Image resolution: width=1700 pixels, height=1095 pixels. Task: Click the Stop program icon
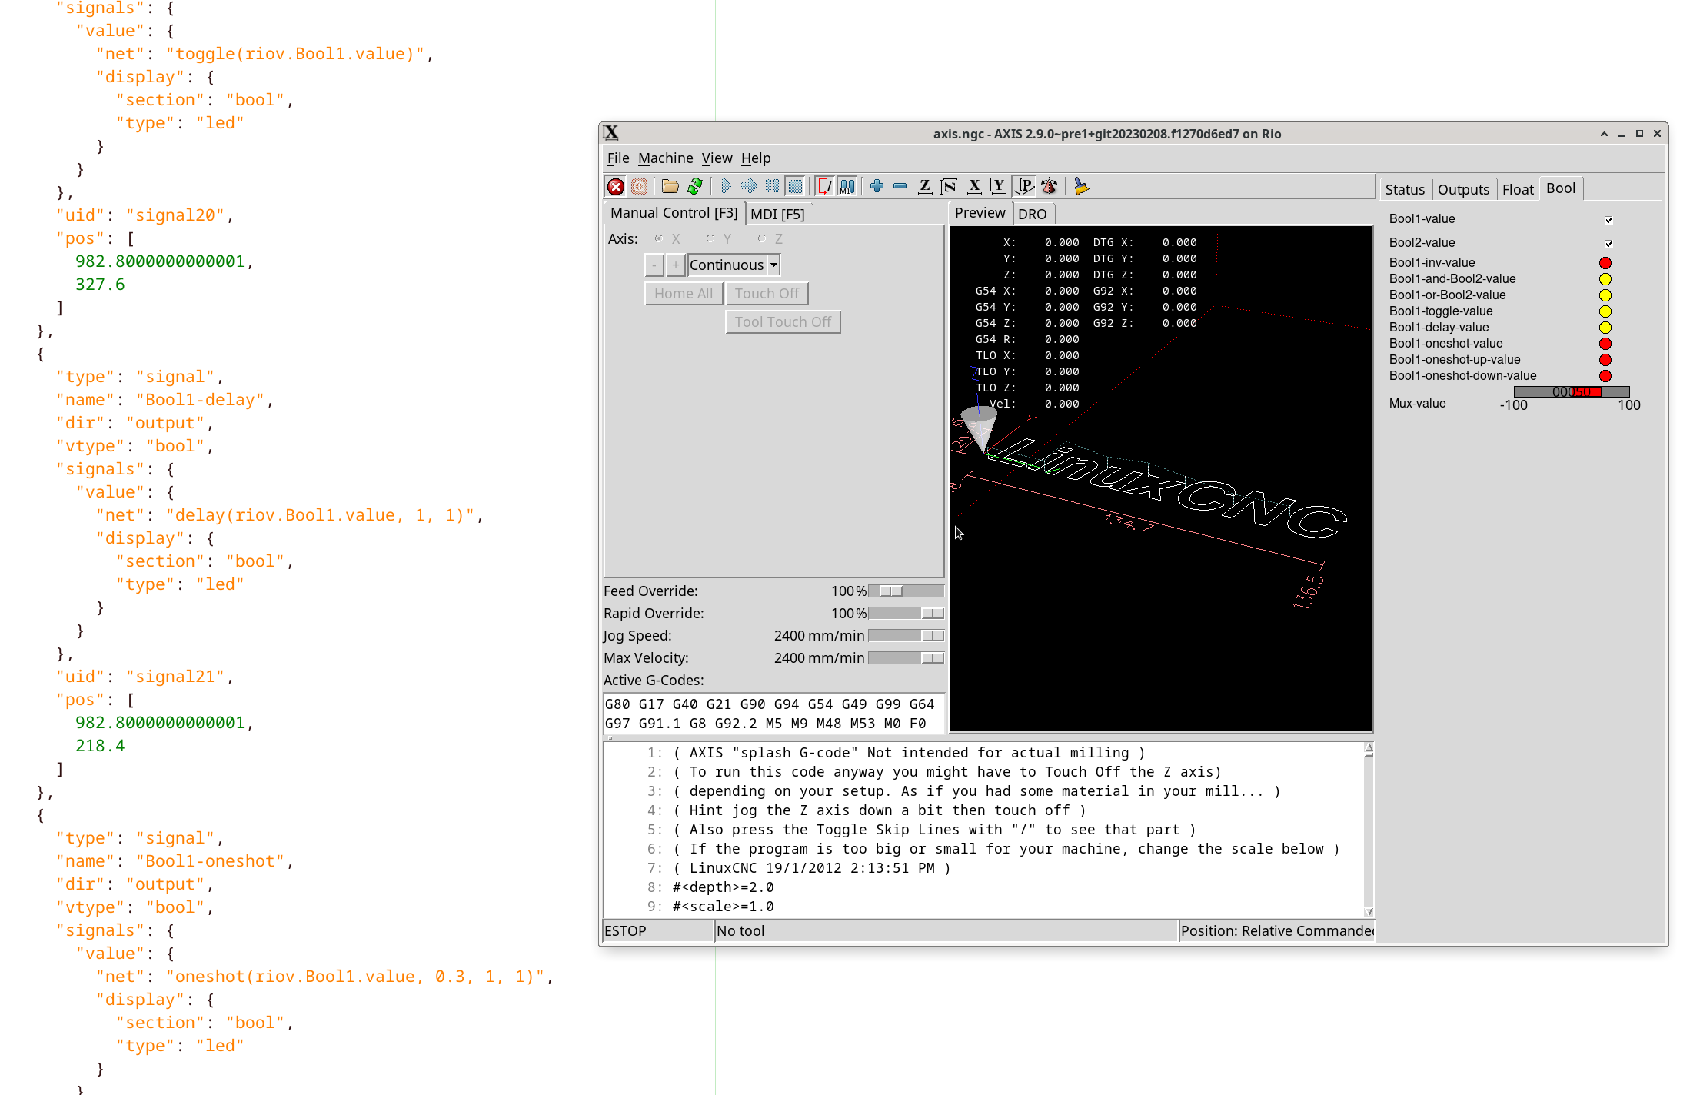[796, 186]
